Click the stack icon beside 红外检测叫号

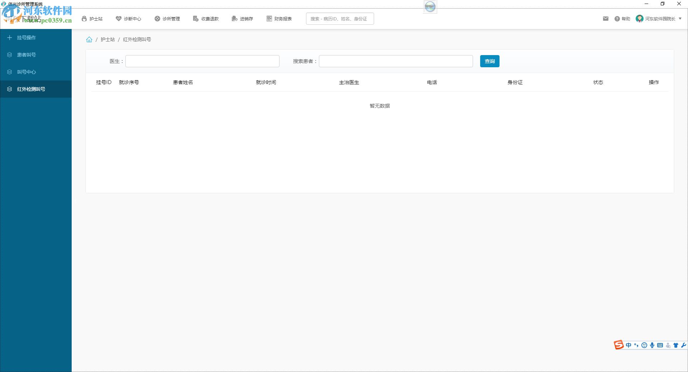click(x=10, y=89)
